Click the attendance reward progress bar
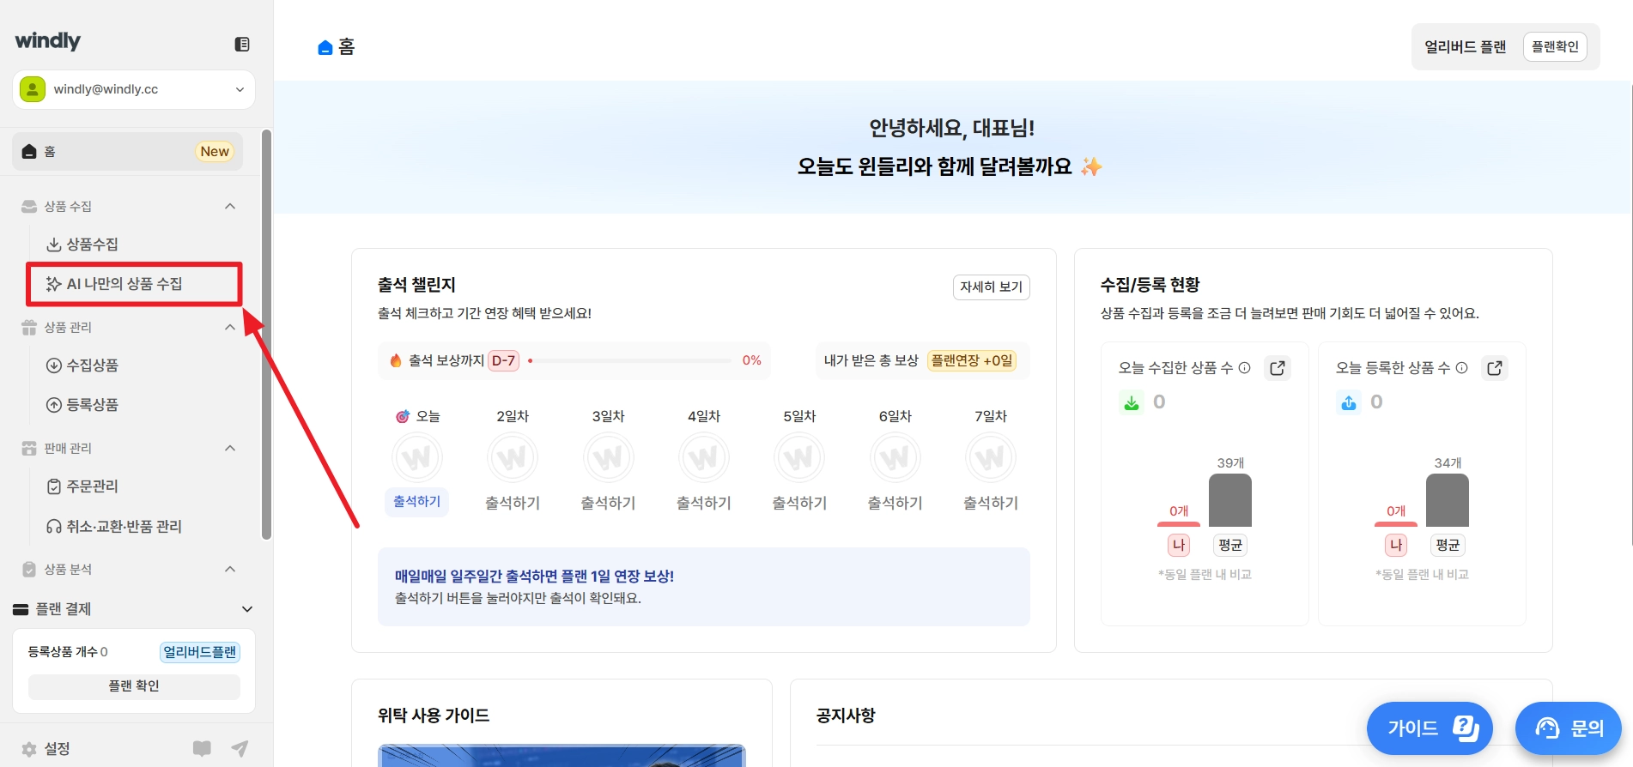 coord(629,361)
